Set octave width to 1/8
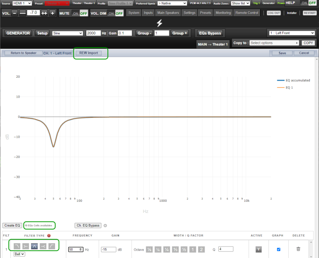Viewport: 319px width, 258px height. click(149, 249)
